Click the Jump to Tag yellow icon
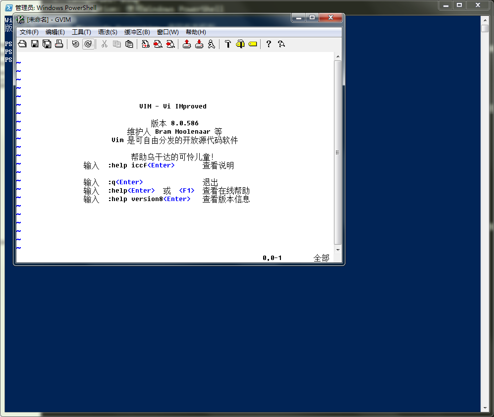This screenshot has width=494, height=417. (253, 44)
